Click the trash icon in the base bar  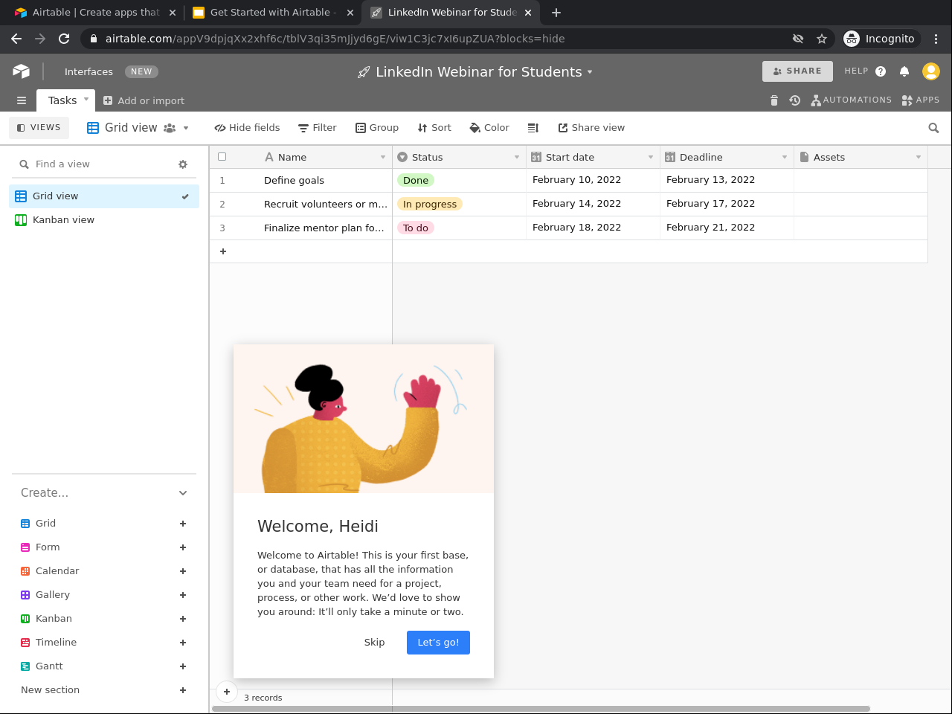773,100
